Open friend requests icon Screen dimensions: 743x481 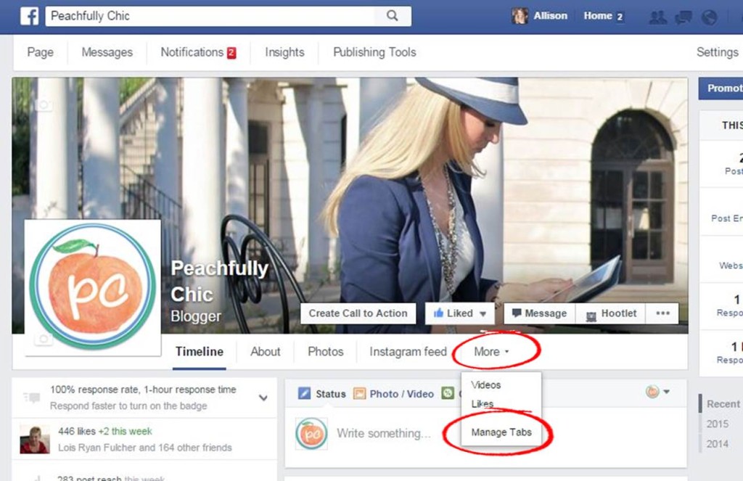point(657,15)
